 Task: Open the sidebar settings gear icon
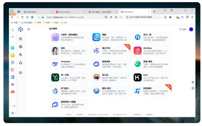coord(13,113)
